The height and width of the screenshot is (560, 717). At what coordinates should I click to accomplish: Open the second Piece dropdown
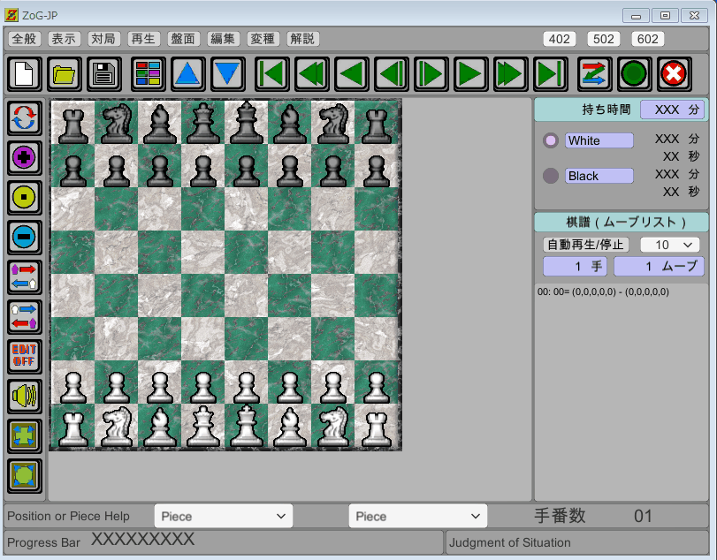pyautogui.click(x=418, y=516)
